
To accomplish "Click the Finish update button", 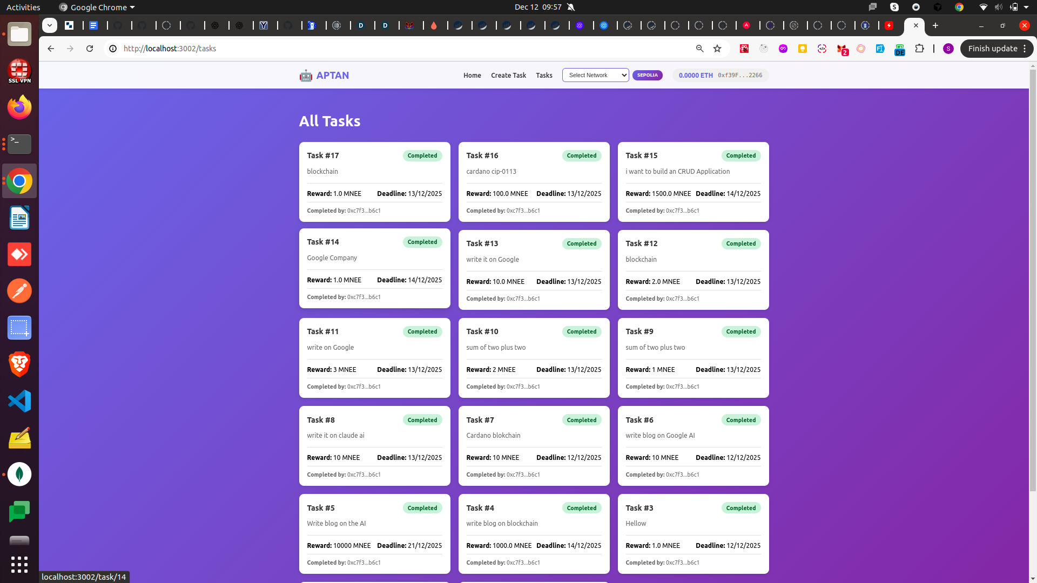I will pyautogui.click(x=992, y=49).
